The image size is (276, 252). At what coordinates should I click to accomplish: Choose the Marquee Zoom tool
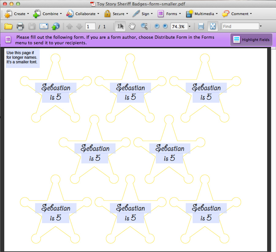tap(144, 26)
